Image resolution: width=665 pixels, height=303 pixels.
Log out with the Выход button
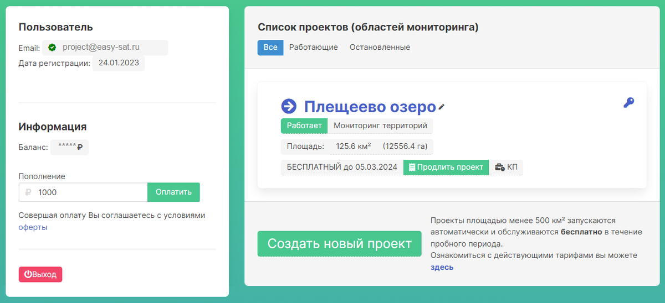pyautogui.click(x=40, y=275)
